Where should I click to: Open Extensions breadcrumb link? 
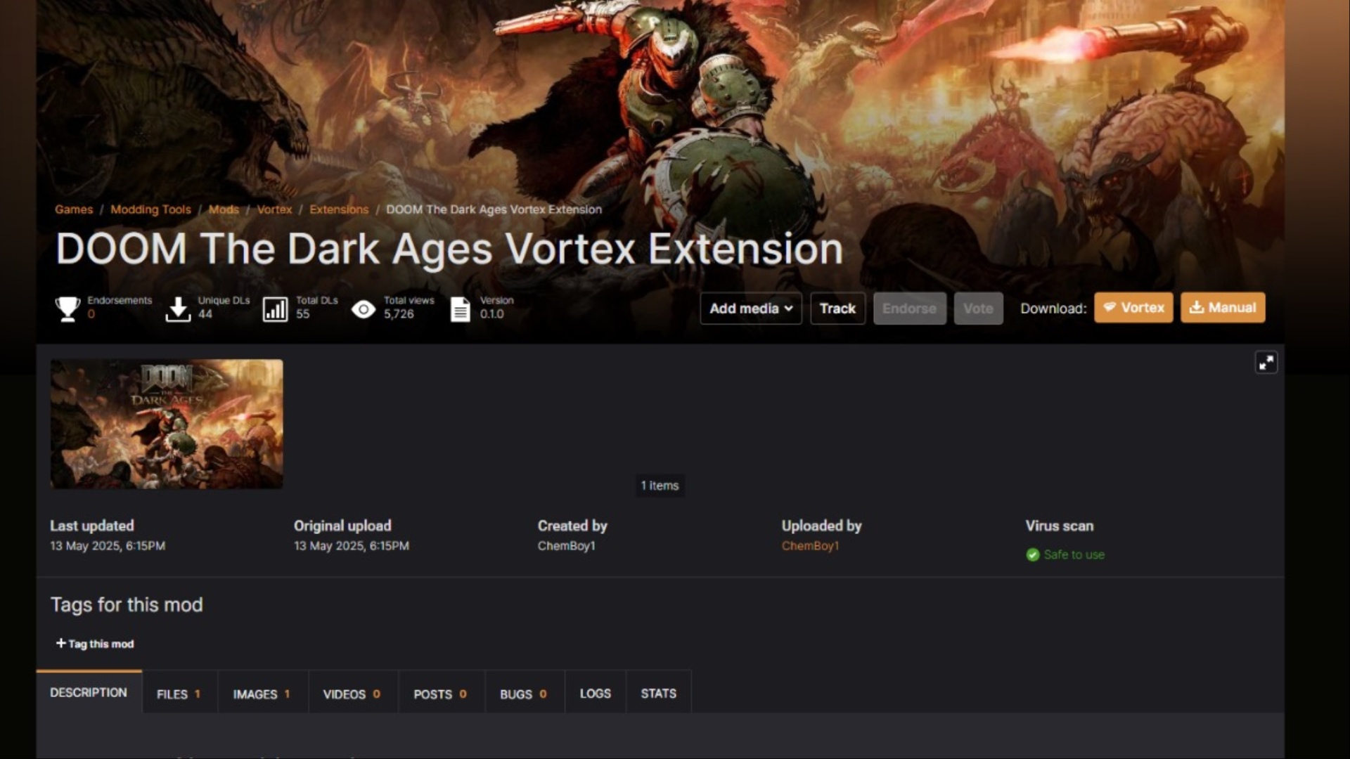339,209
